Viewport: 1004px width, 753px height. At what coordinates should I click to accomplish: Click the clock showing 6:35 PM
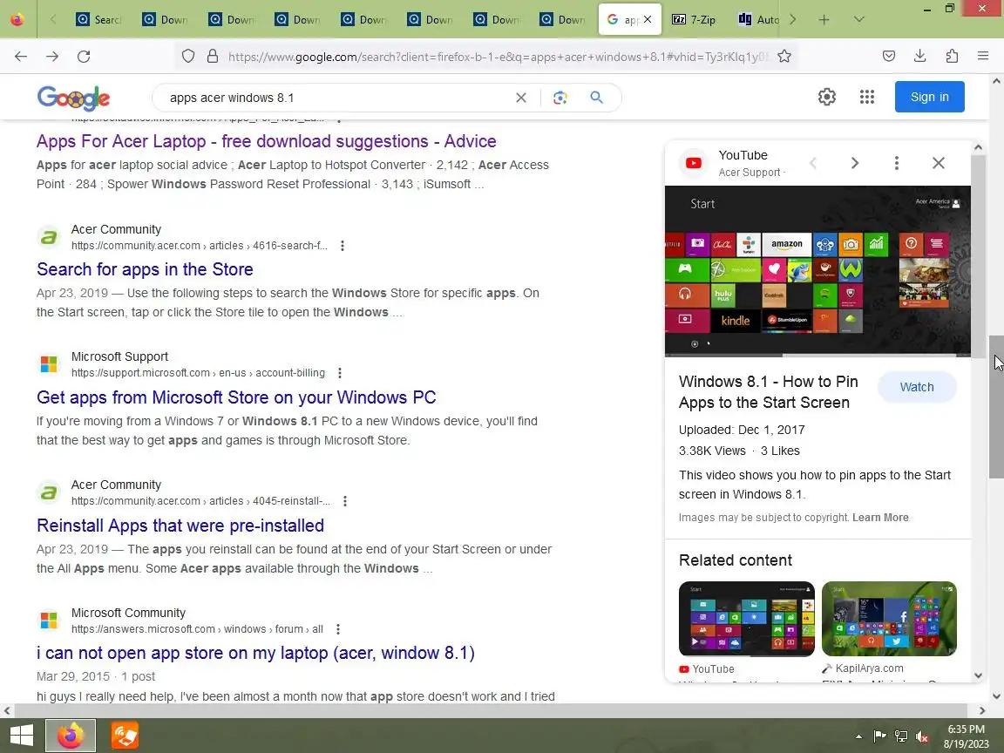point(967,729)
